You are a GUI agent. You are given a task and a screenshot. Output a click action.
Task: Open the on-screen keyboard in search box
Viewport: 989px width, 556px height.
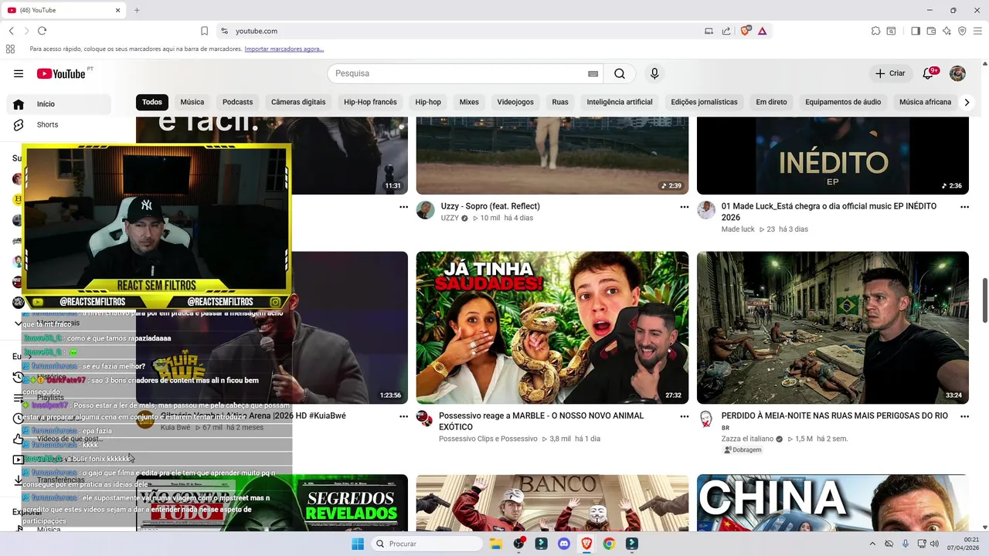pos(593,73)
